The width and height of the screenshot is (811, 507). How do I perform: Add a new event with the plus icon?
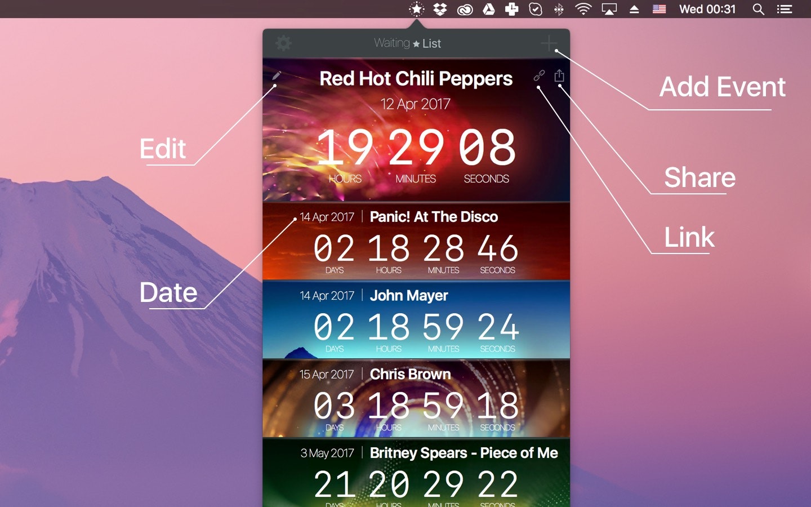[549, 43]
